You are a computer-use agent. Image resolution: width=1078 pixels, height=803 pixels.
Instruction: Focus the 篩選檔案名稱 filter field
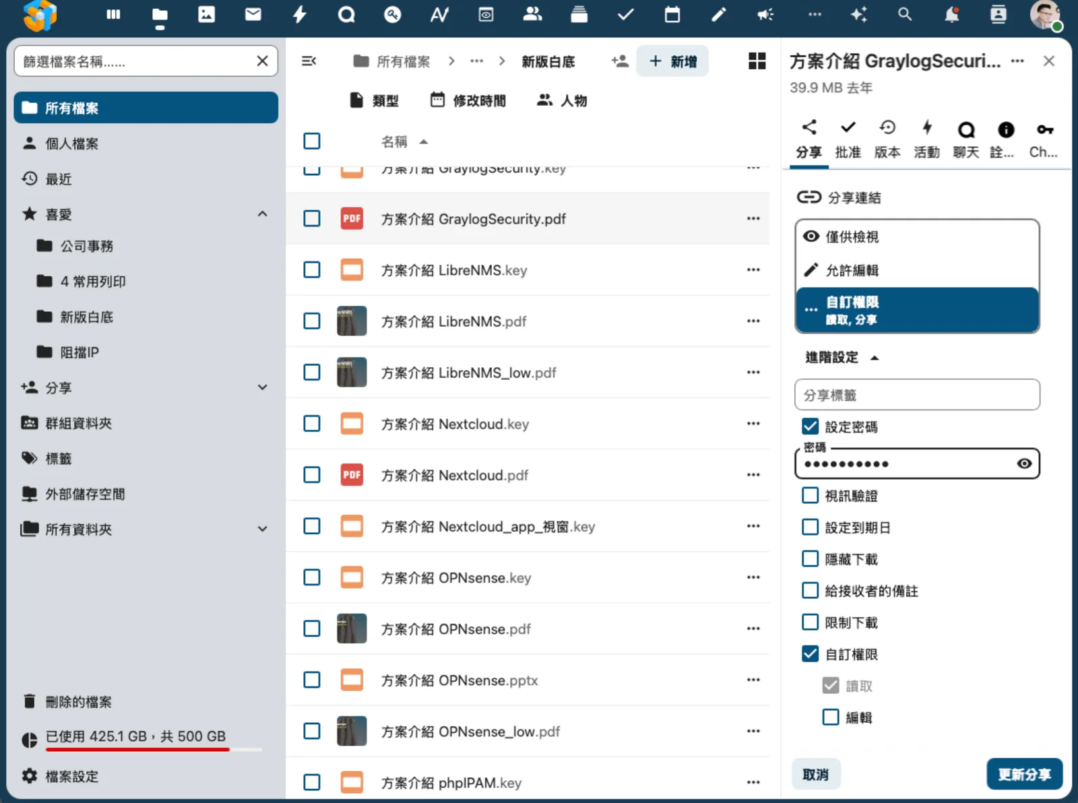click(x=146, y=61)
